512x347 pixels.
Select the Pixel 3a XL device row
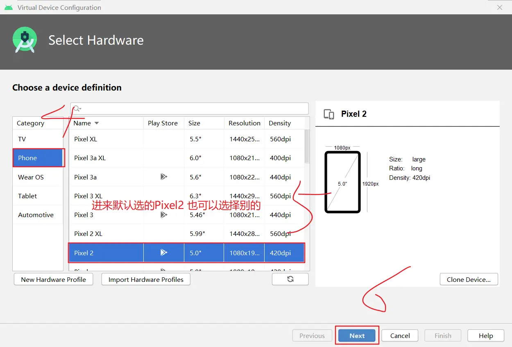tap(187, 158)
